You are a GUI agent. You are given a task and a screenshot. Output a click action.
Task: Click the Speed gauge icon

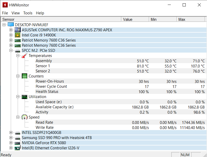click(x=24, y=117)
